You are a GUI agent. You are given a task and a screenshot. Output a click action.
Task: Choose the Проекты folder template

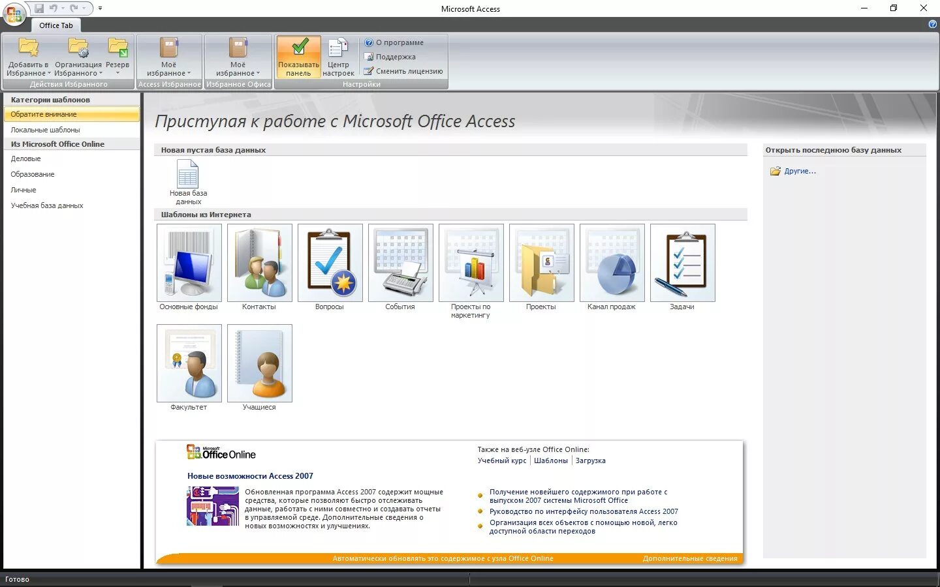tap(542, 267)
